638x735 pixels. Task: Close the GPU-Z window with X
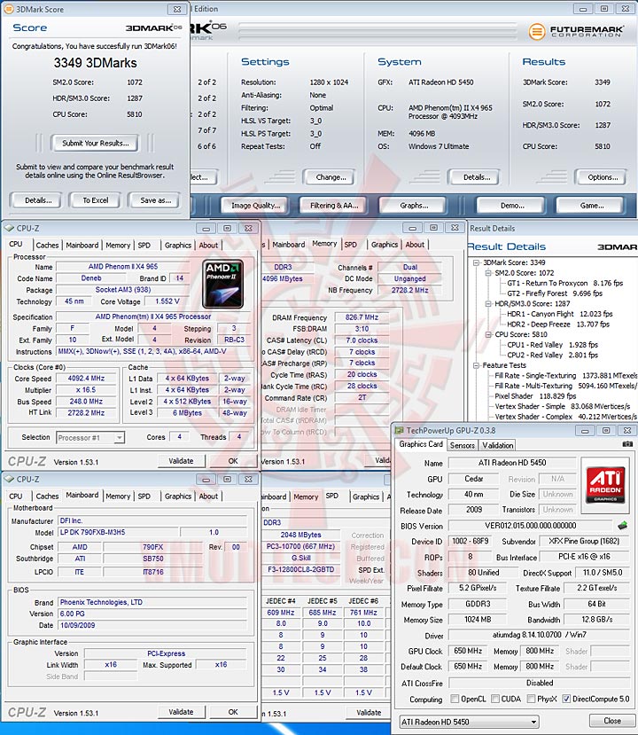click(627, 430)
